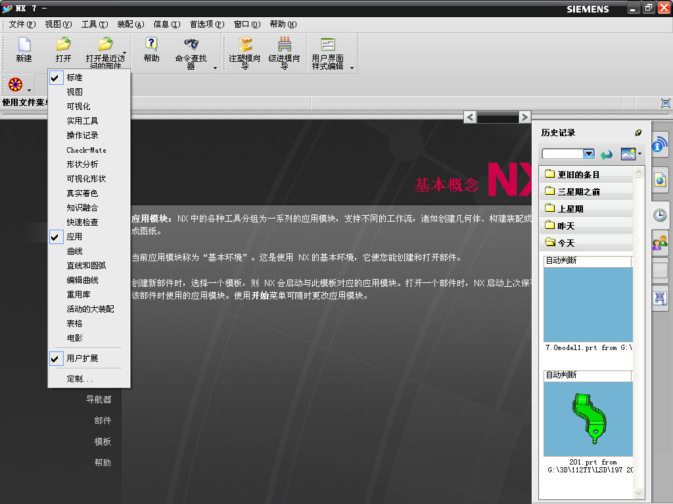
Task: Open the 昨天 folder
Action: (586, 226)
